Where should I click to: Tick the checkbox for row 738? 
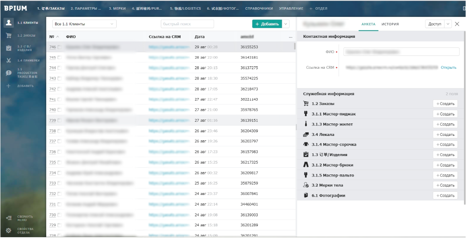point(60,131)
